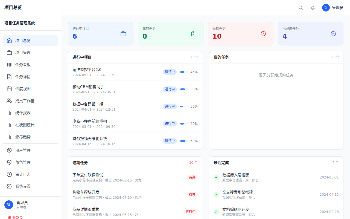The width and height of the screenshot is (350, 219).
Task: Click the user circle icon for 用户管理
Action: (x=9, y=150)
